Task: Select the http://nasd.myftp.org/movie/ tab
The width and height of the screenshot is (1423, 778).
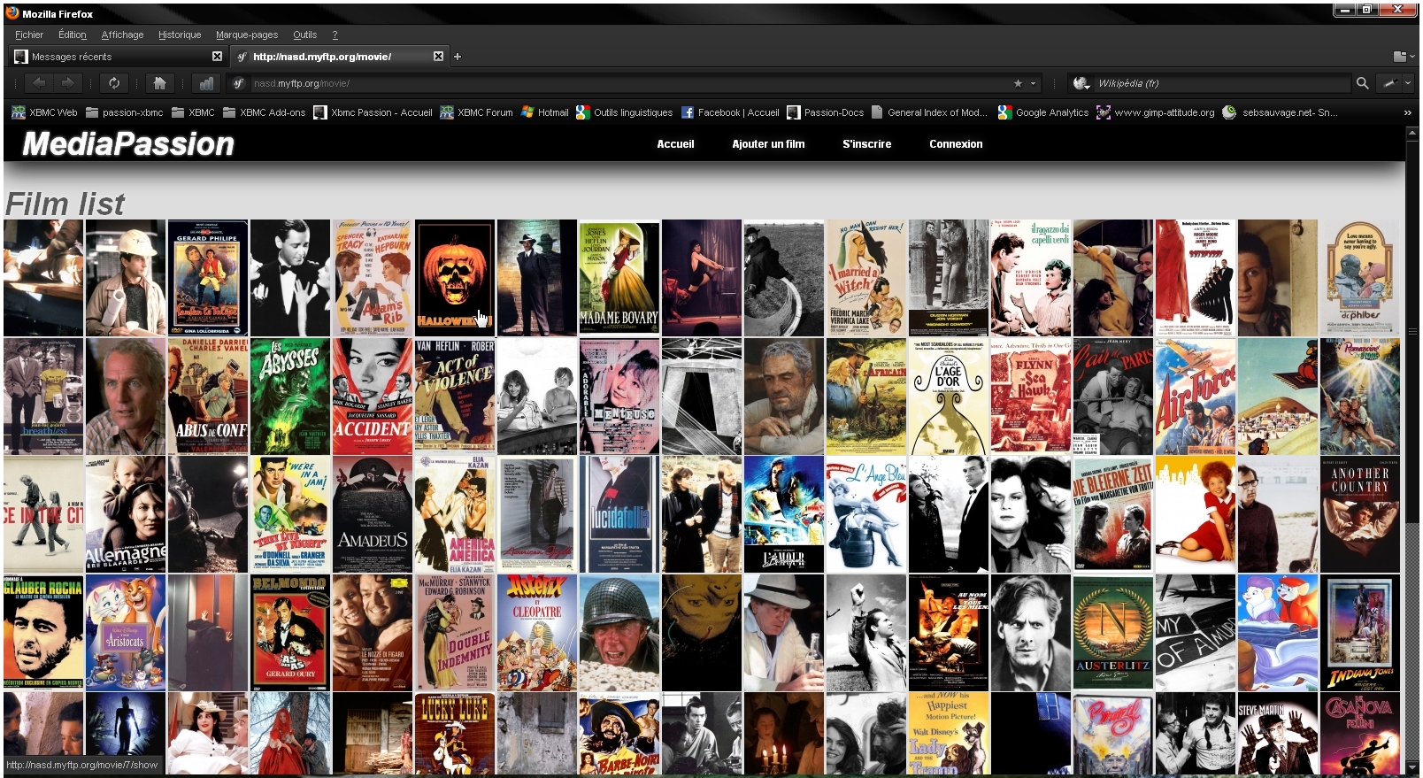Action: (340, 57)
